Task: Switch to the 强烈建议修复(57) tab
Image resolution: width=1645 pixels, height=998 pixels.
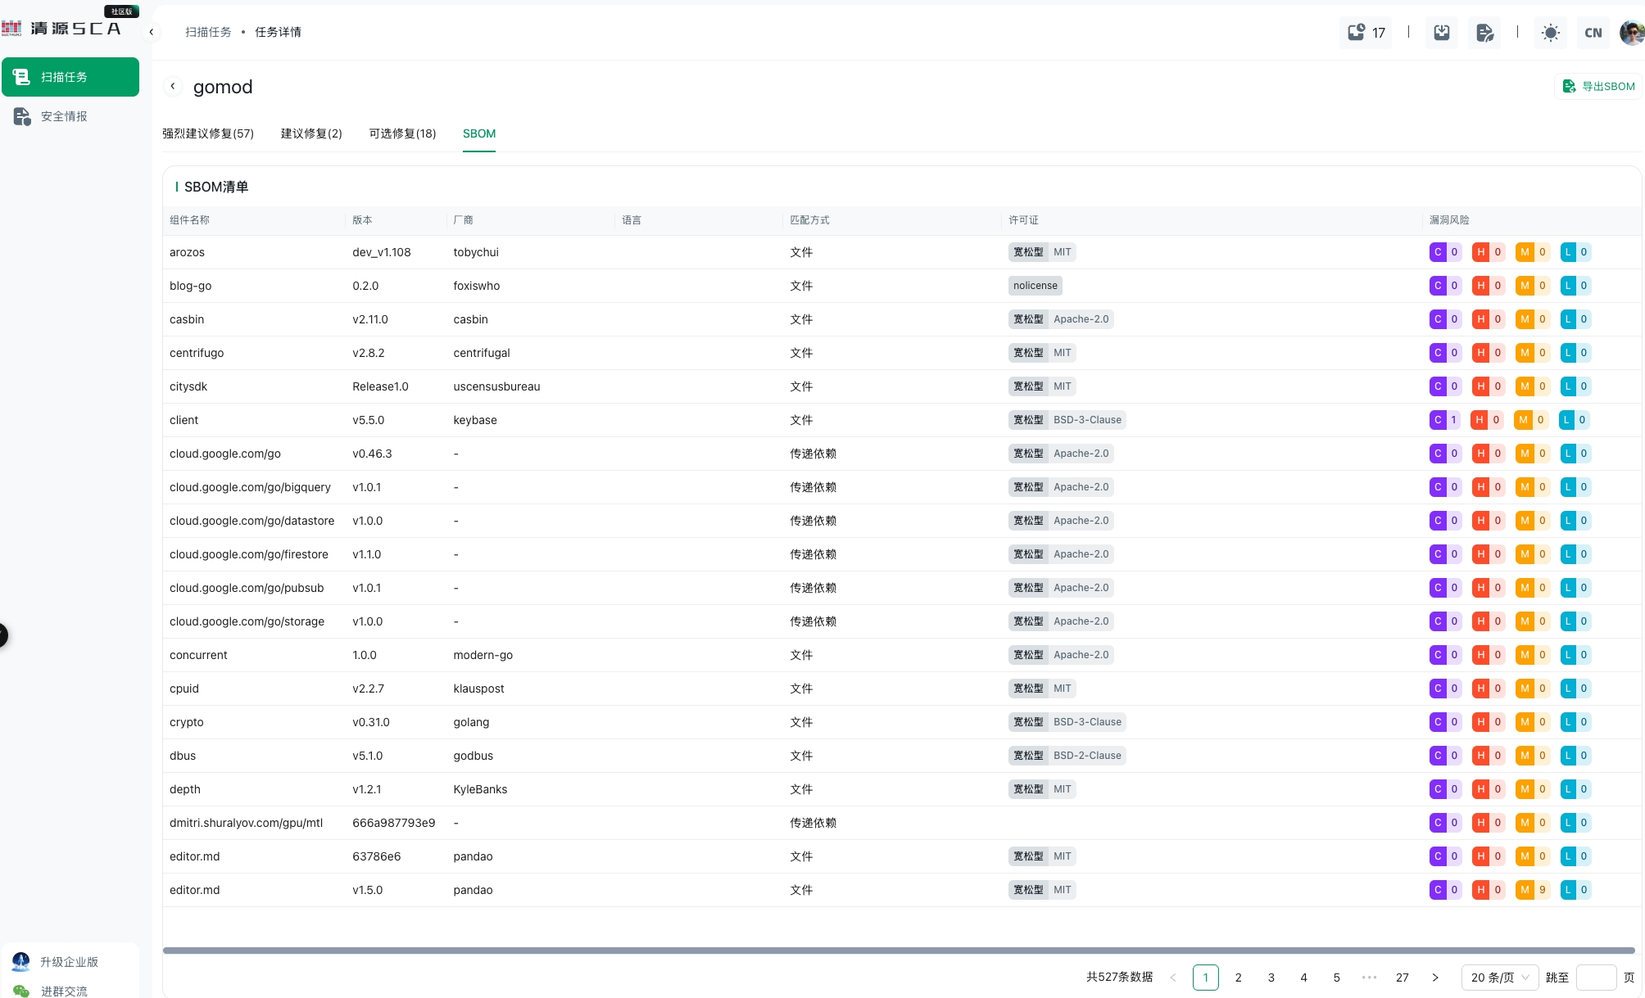Action: [208, 133]
